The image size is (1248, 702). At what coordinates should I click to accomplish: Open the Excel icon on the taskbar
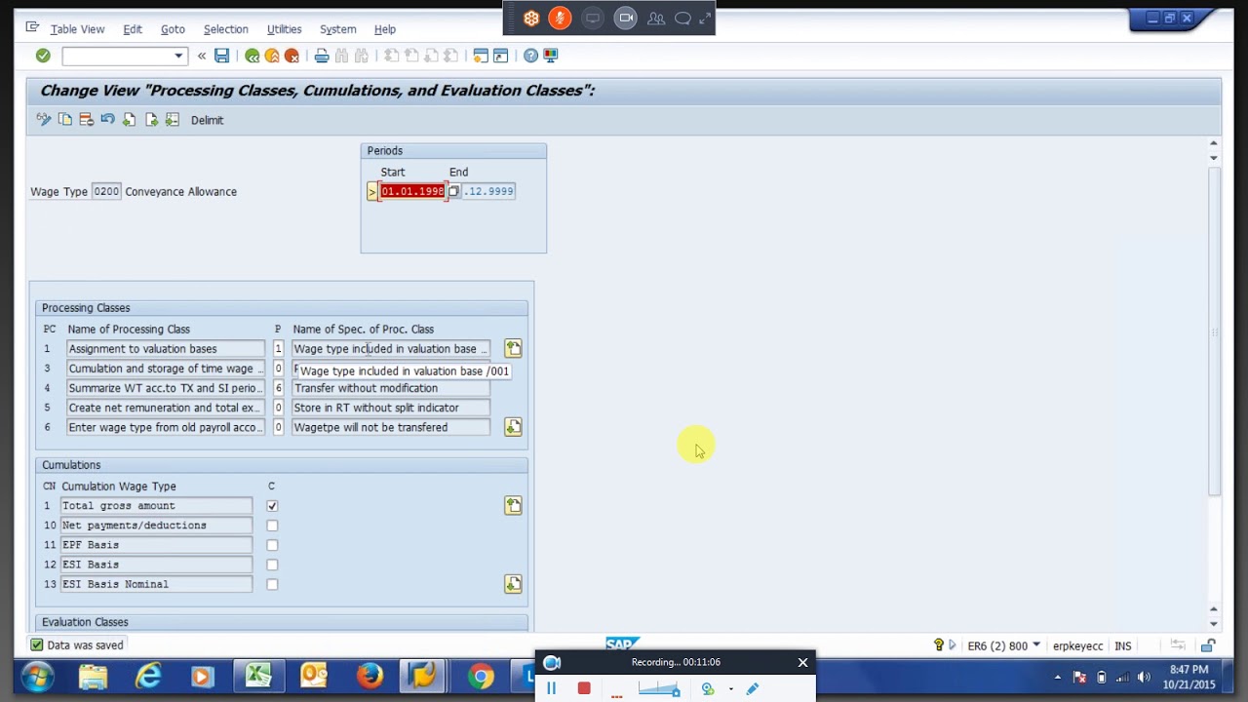point(258,676)
